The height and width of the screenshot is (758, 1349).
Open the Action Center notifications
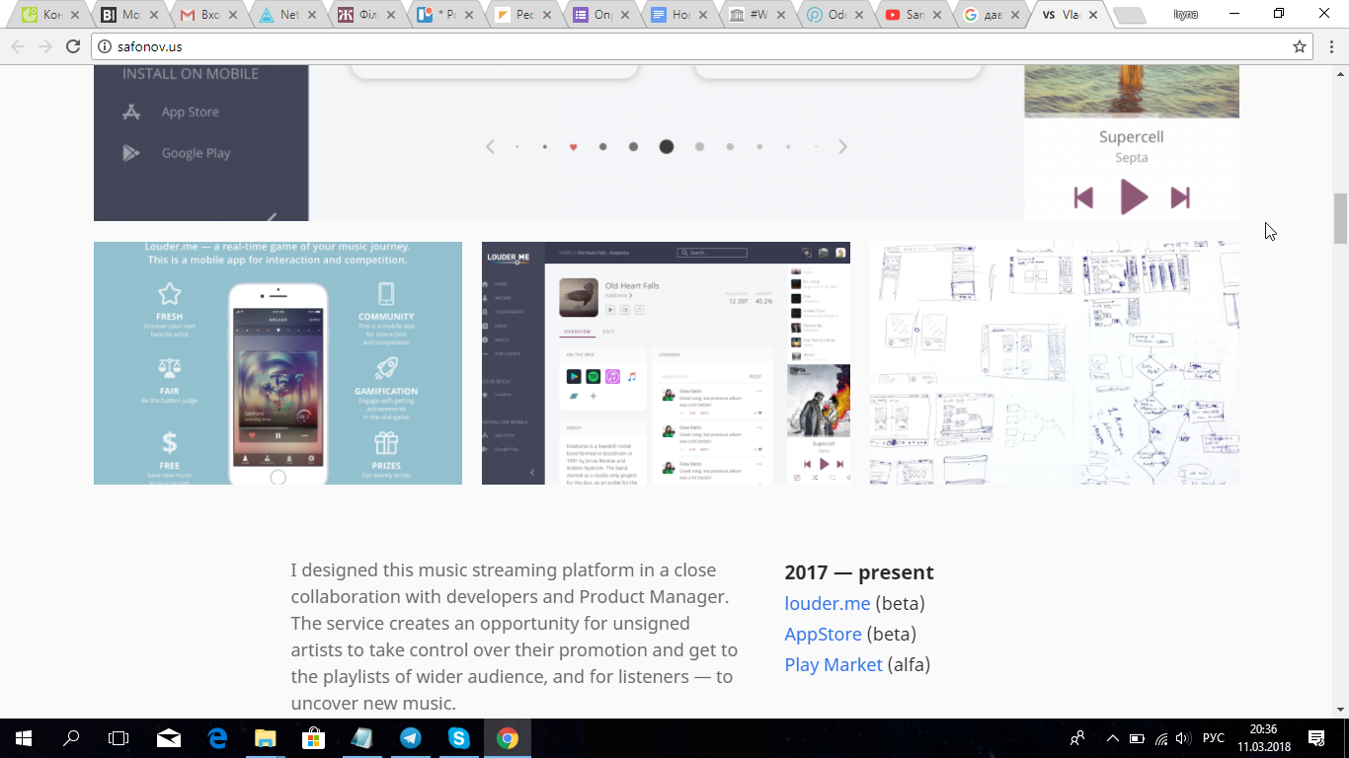point(1316,738)
